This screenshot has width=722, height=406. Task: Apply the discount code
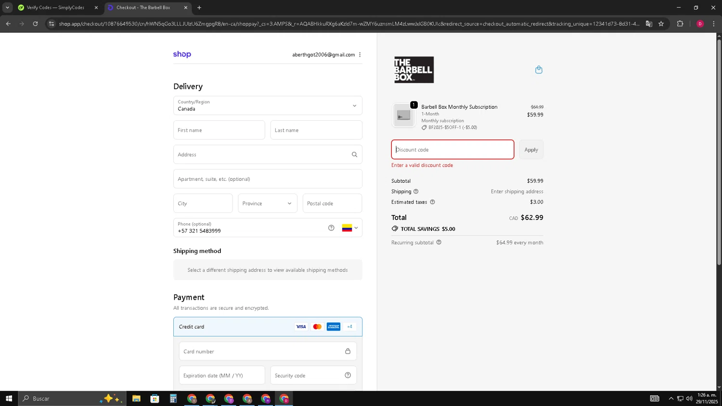(531, 150)
